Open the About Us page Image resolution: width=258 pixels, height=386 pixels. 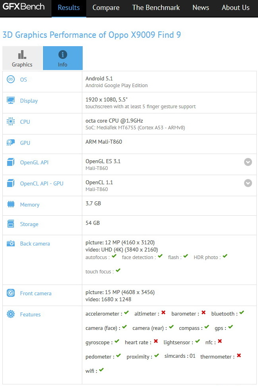pos(236,8)
